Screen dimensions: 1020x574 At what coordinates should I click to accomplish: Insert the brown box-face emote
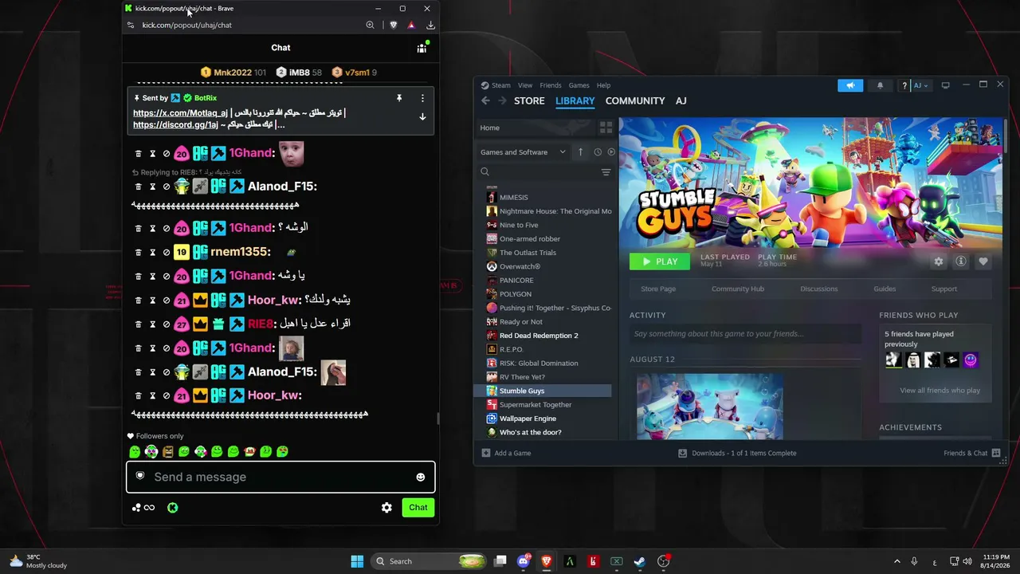point(167,452)
